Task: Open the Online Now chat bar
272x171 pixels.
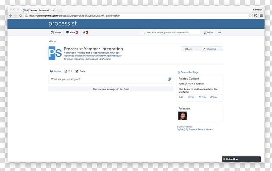Action: 241,159
